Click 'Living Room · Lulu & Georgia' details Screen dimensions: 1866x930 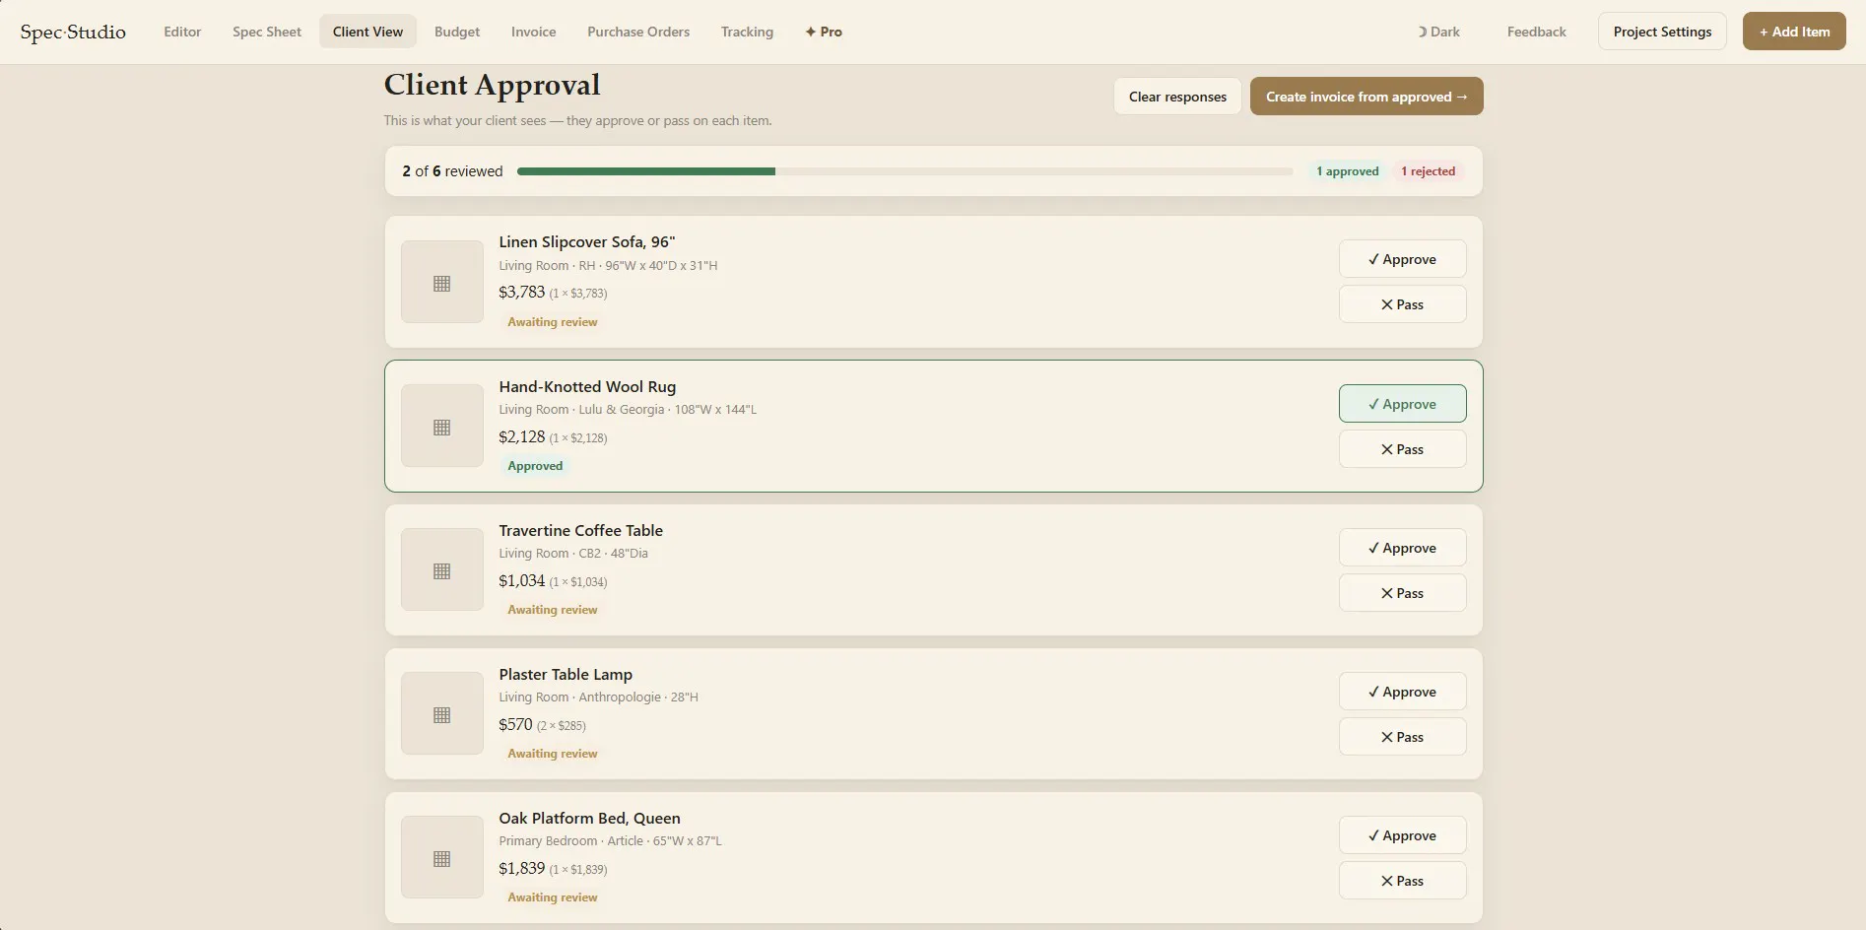628,410
